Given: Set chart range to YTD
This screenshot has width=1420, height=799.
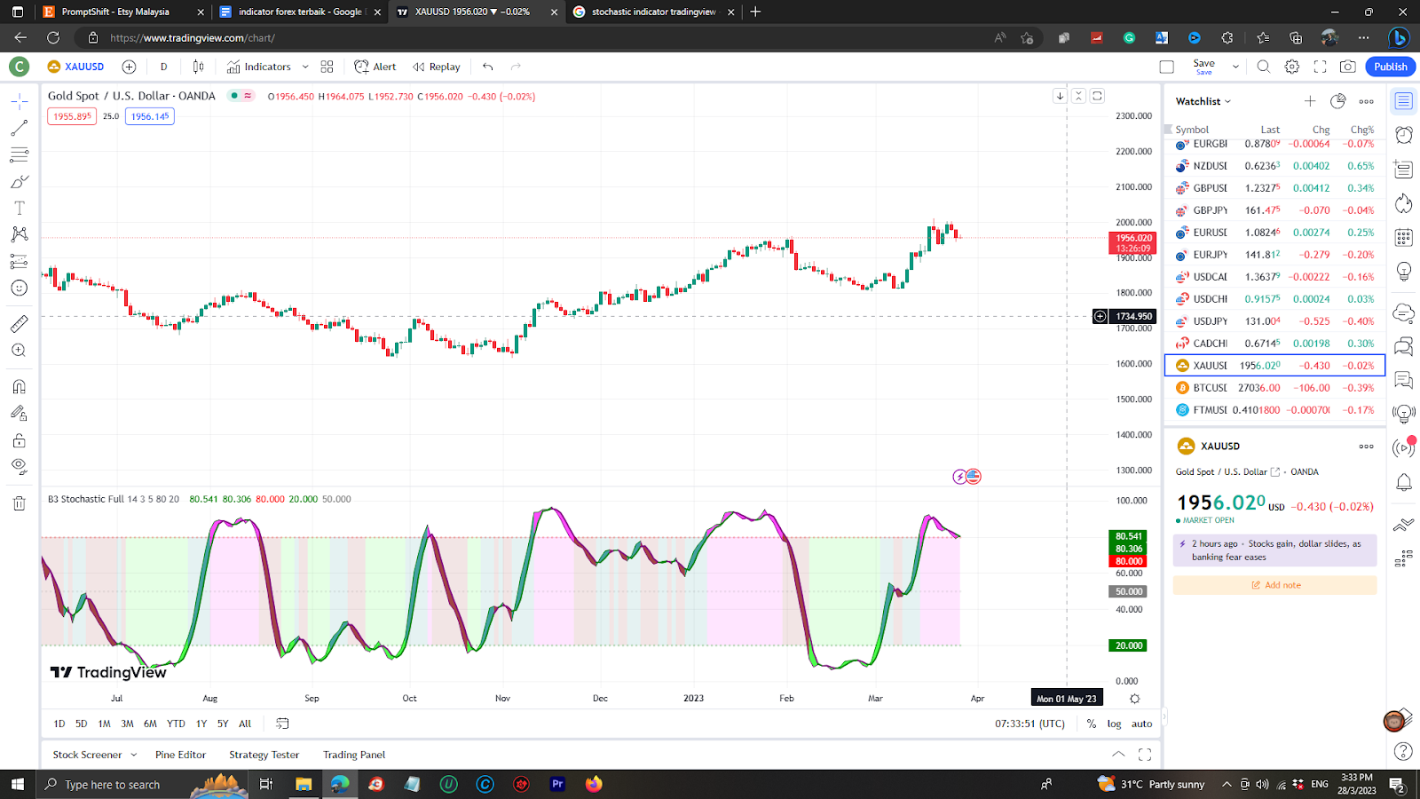Looking at the screenshot, I should click(x=176, y=724).
